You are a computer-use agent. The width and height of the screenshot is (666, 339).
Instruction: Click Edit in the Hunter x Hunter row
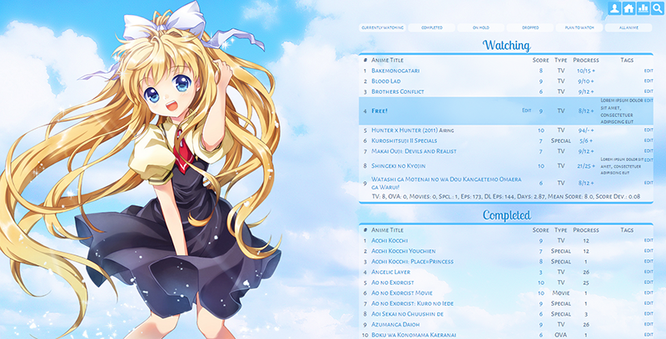coord(649,130)
